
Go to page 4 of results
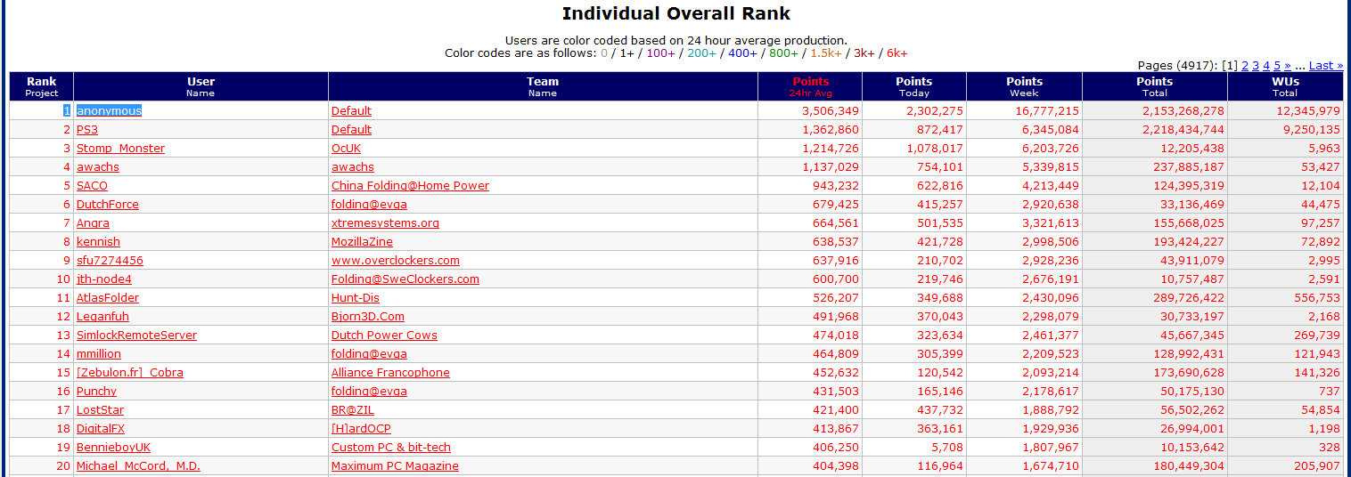[x=1266, y=66]
